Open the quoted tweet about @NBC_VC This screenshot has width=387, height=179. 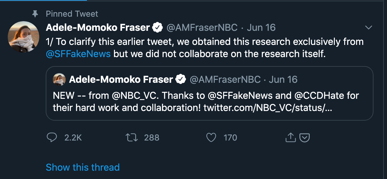(209, 101)
